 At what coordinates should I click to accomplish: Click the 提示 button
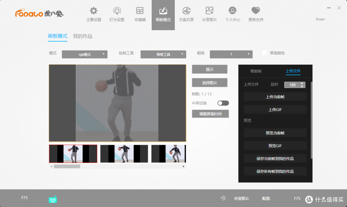pos(209,69)
